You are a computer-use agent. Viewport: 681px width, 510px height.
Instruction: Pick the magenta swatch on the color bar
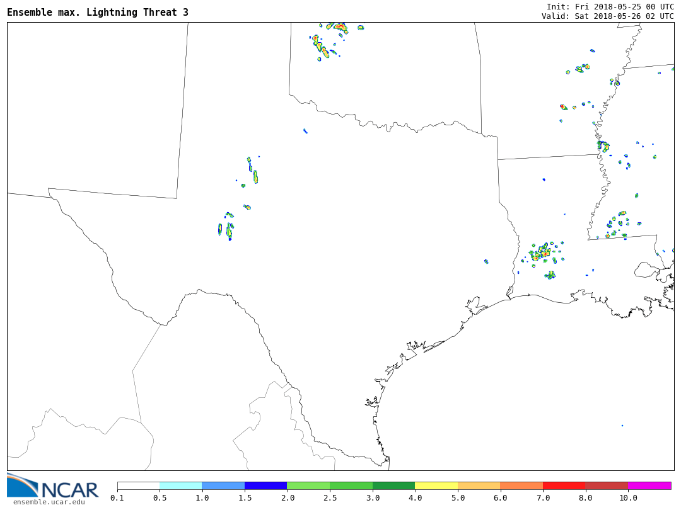[649, 486]
